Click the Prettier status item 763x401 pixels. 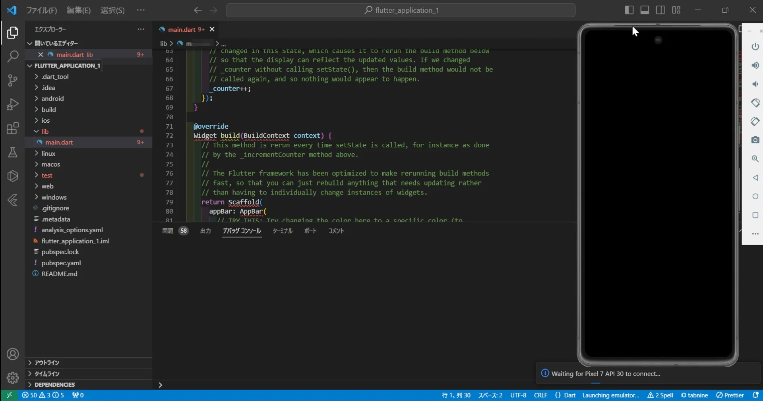tap(730, 395)
